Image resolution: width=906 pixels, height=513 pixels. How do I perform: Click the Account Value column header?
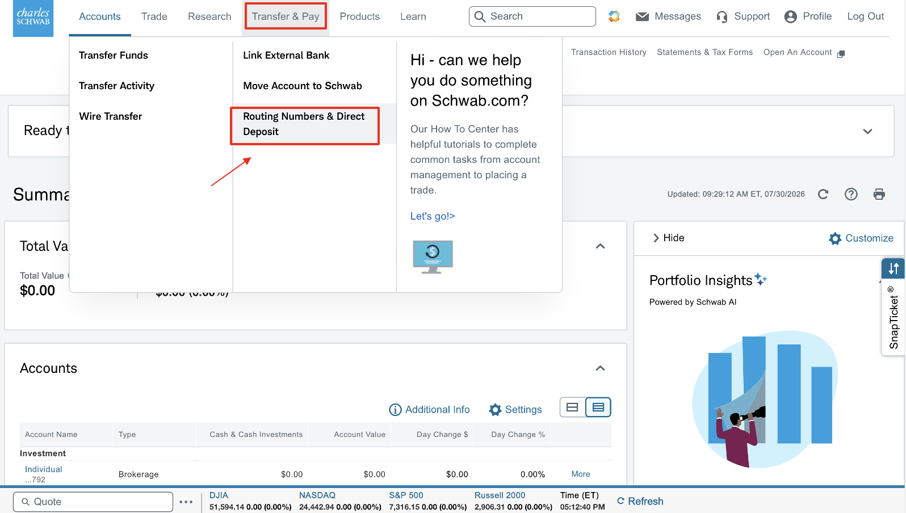pyautogui.click(x=360, y=435)
